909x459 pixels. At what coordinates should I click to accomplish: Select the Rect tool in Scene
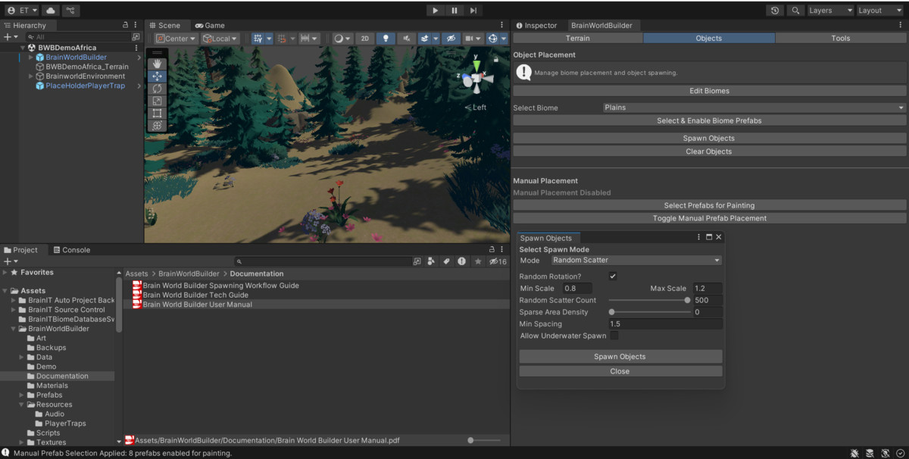click(x=157, y=114)
